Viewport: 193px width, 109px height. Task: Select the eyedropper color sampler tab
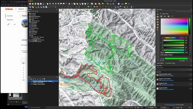coord(172,16)
